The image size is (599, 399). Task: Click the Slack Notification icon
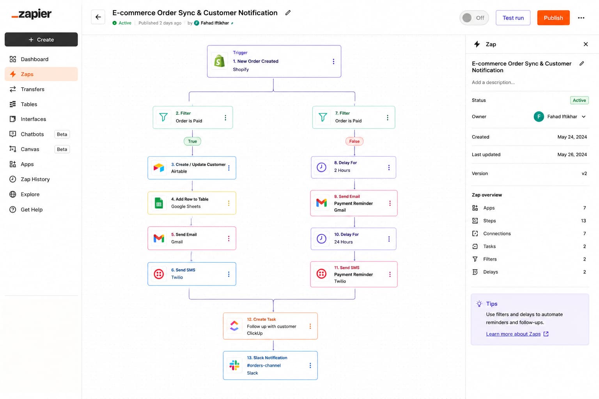click(234, 365)
